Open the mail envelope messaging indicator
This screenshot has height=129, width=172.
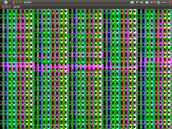tap(147, 2)
